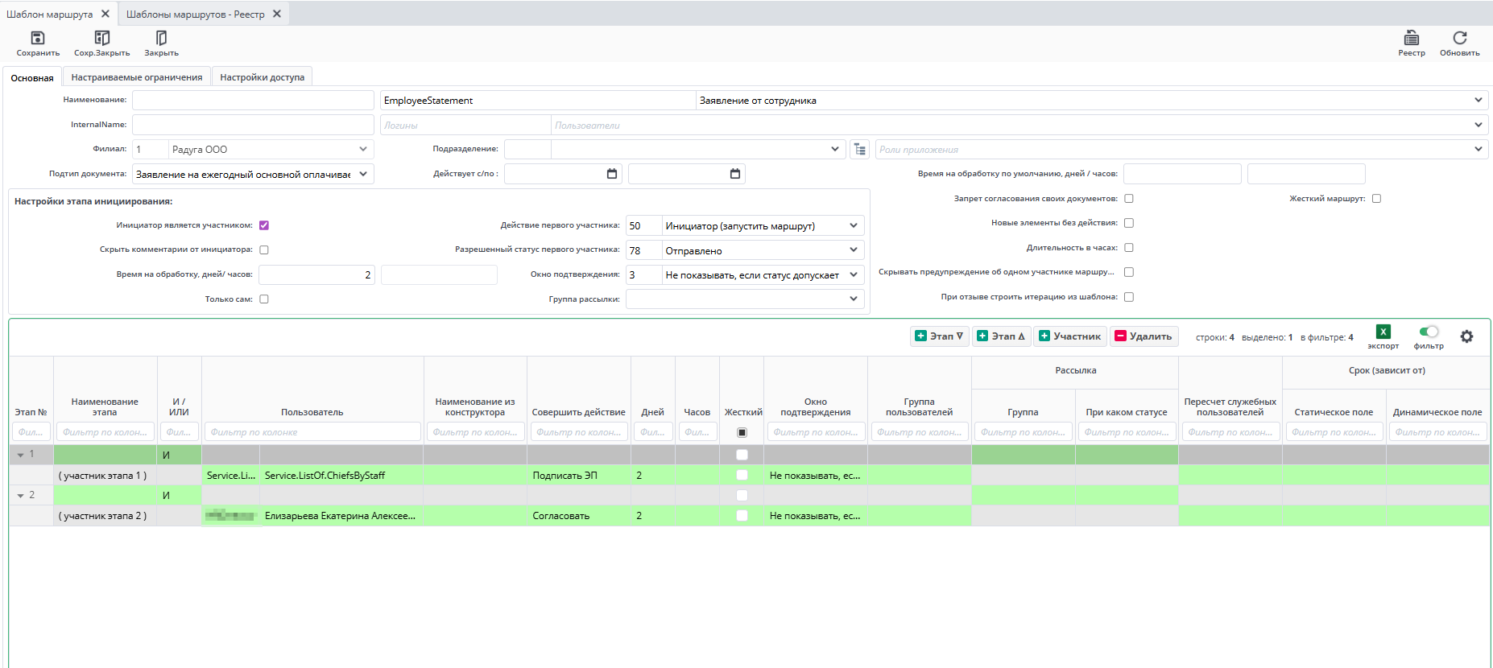Click the department tree icon next to Подразделение

[860, 149]
